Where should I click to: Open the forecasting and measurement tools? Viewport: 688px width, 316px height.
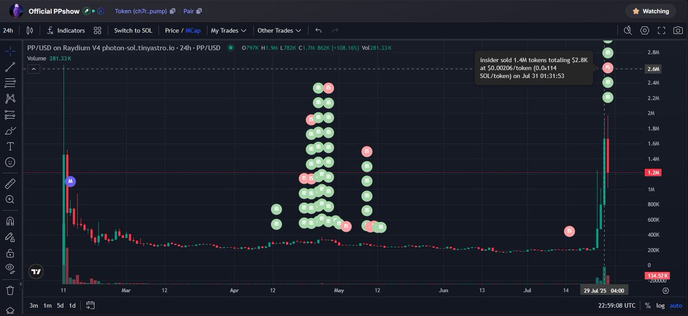[x=10, y=115]
